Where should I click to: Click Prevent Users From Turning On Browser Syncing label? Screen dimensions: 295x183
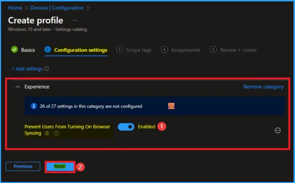tap(67, 130)
